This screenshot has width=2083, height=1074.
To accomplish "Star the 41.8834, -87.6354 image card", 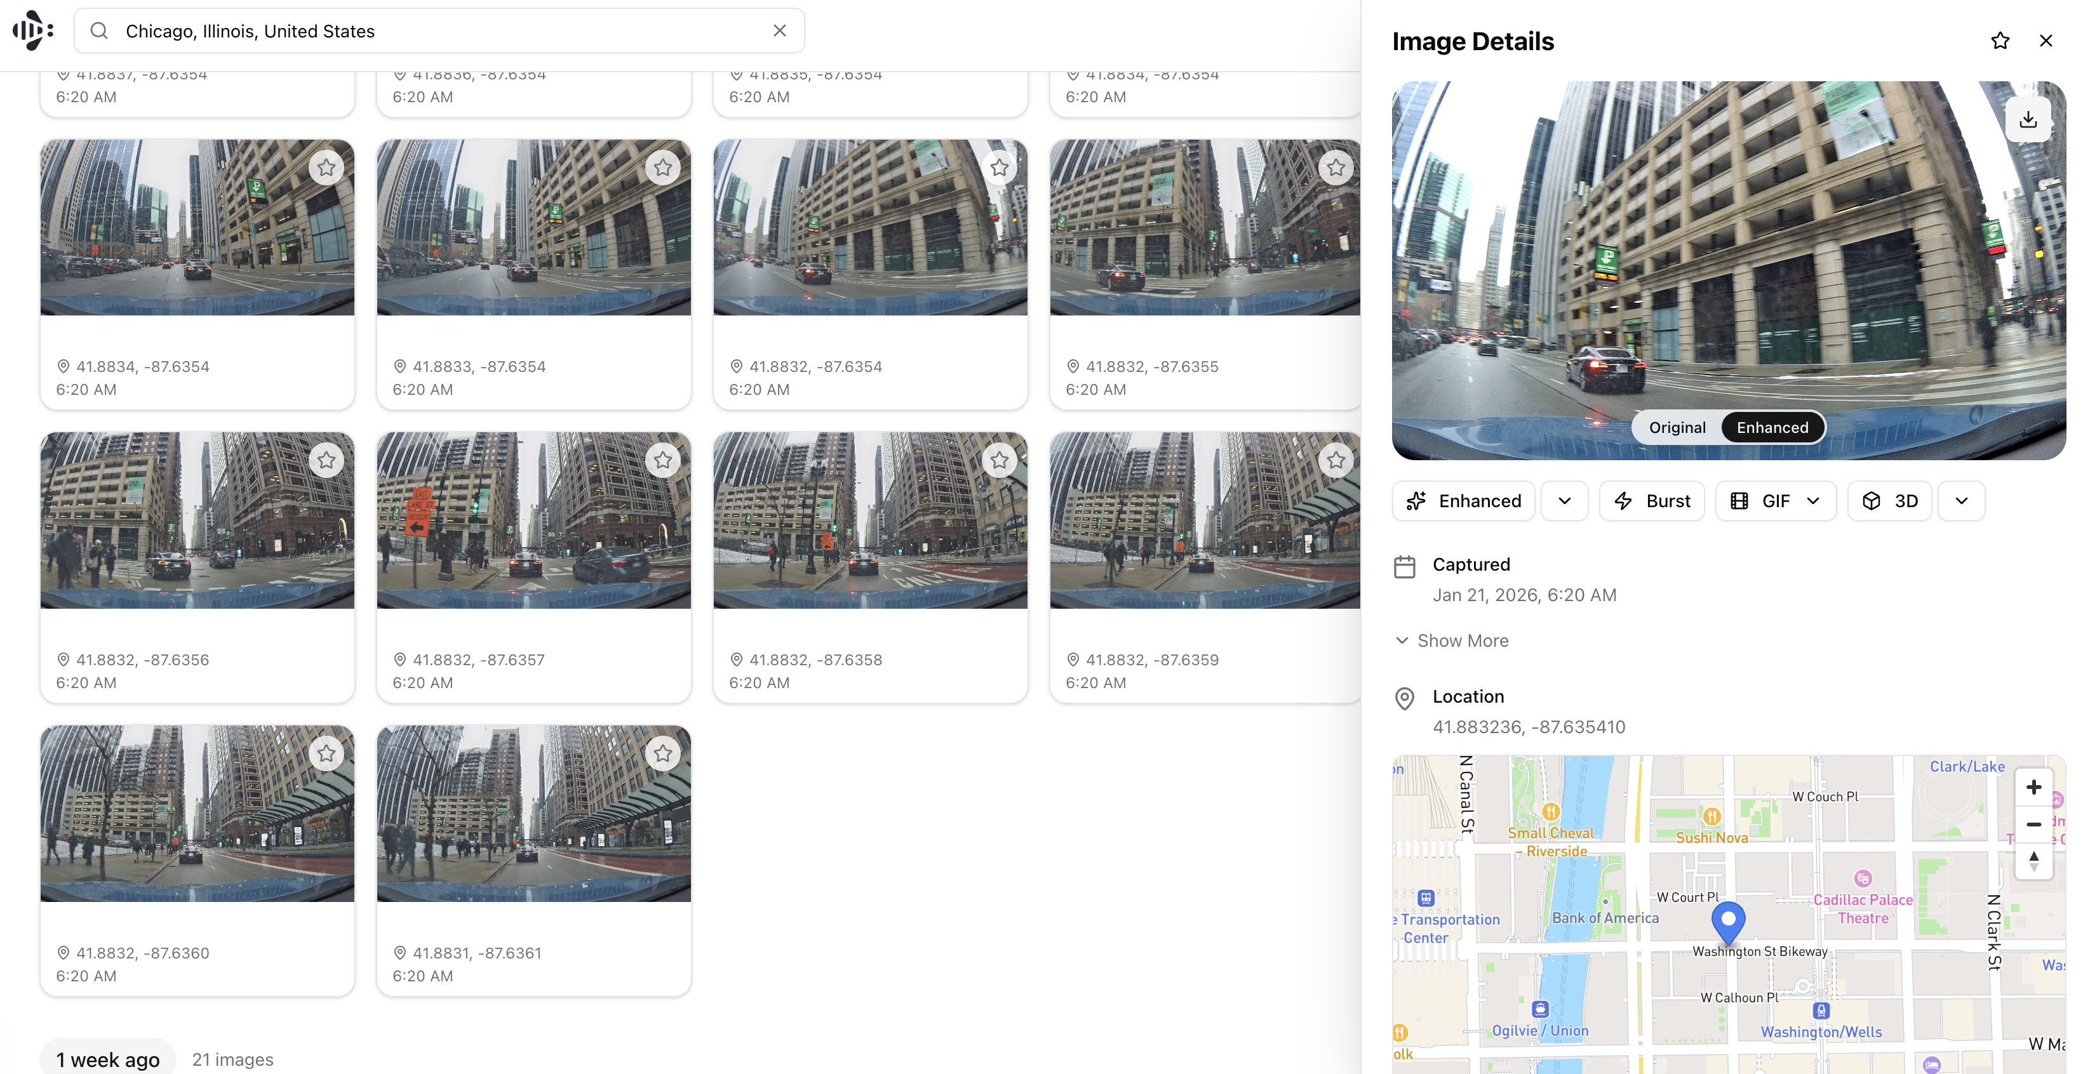I will (x=326, y=168).
